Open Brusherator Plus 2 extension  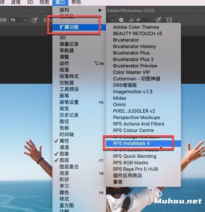pyautogui.click(x=143, y=59)
